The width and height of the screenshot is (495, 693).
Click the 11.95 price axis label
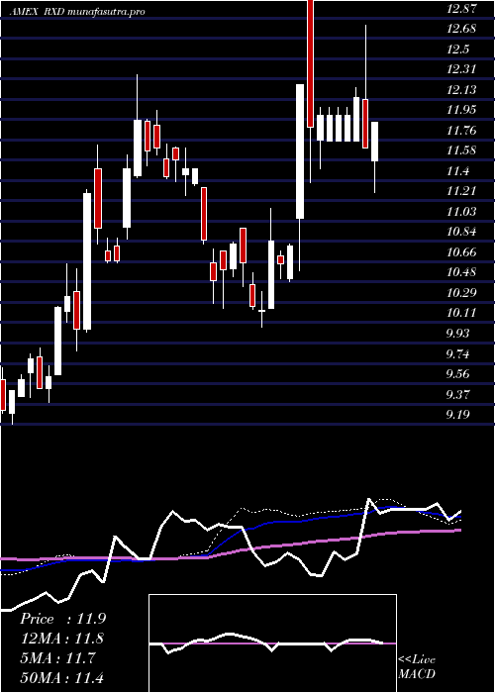coord(462,110)
